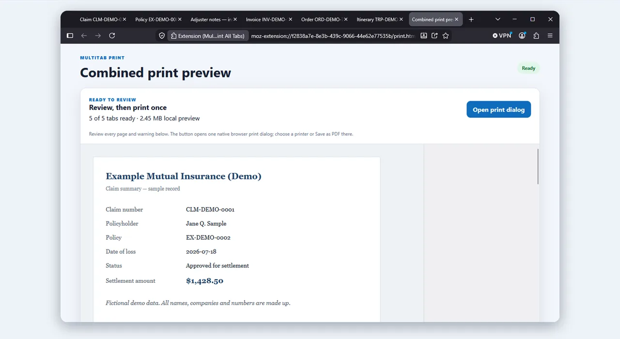The width and height of the screenshot is (620, 339).
Task: Click the address bar URL text
Action: click(333, 36)
